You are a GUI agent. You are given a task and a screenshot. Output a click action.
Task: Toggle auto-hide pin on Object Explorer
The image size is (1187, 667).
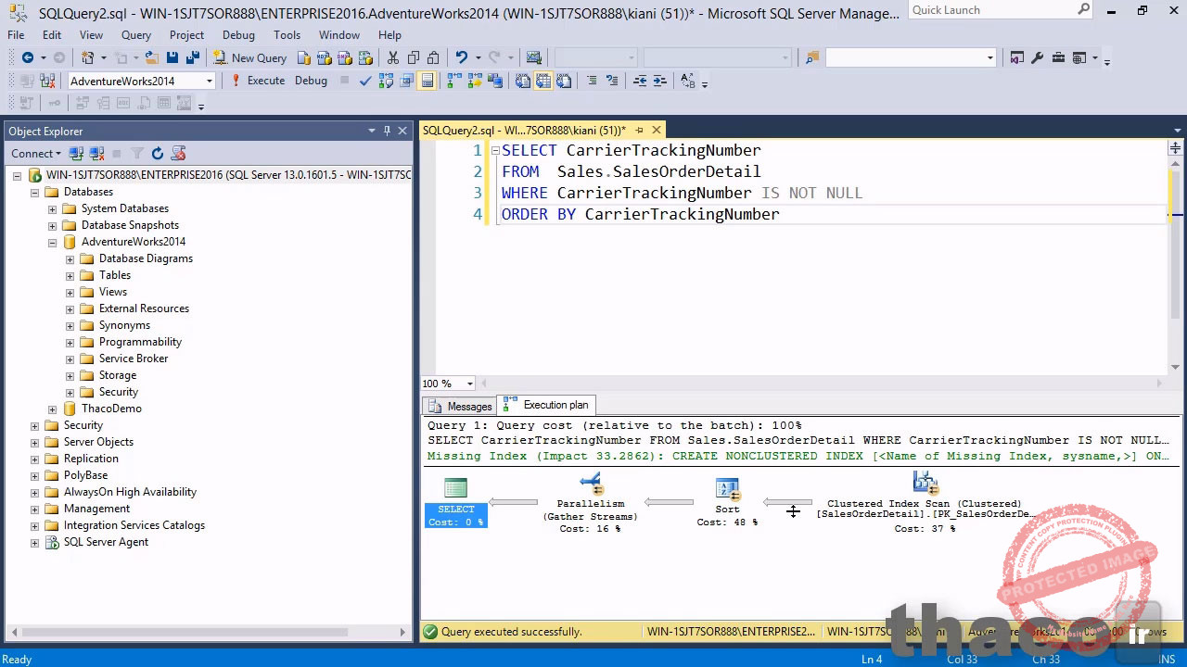tap(387, 132)
